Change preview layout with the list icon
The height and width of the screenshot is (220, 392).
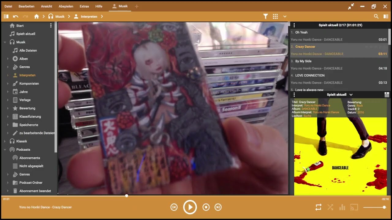point(386,95)
